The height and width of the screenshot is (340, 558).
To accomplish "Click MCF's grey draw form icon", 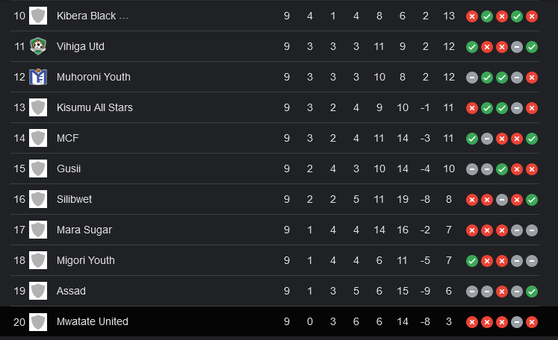I will 487,139.
